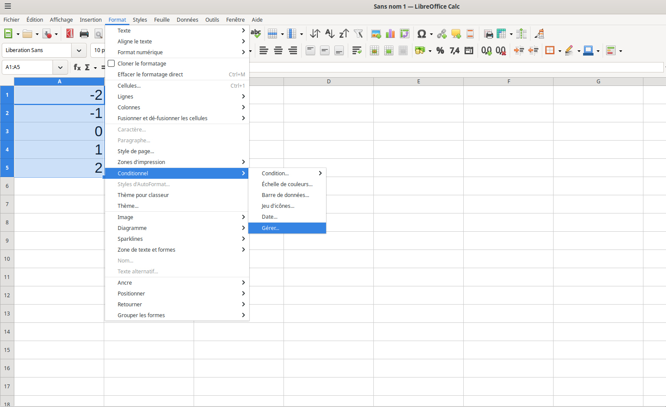Click Style de page... menu entry
Image resolution: width=666 pixels, height=407 pixels.
[x=136, y=151]
